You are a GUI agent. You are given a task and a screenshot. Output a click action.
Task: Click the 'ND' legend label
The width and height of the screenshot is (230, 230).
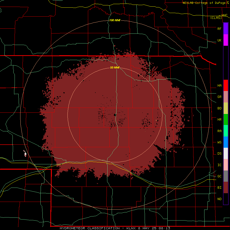pos(219,199)
